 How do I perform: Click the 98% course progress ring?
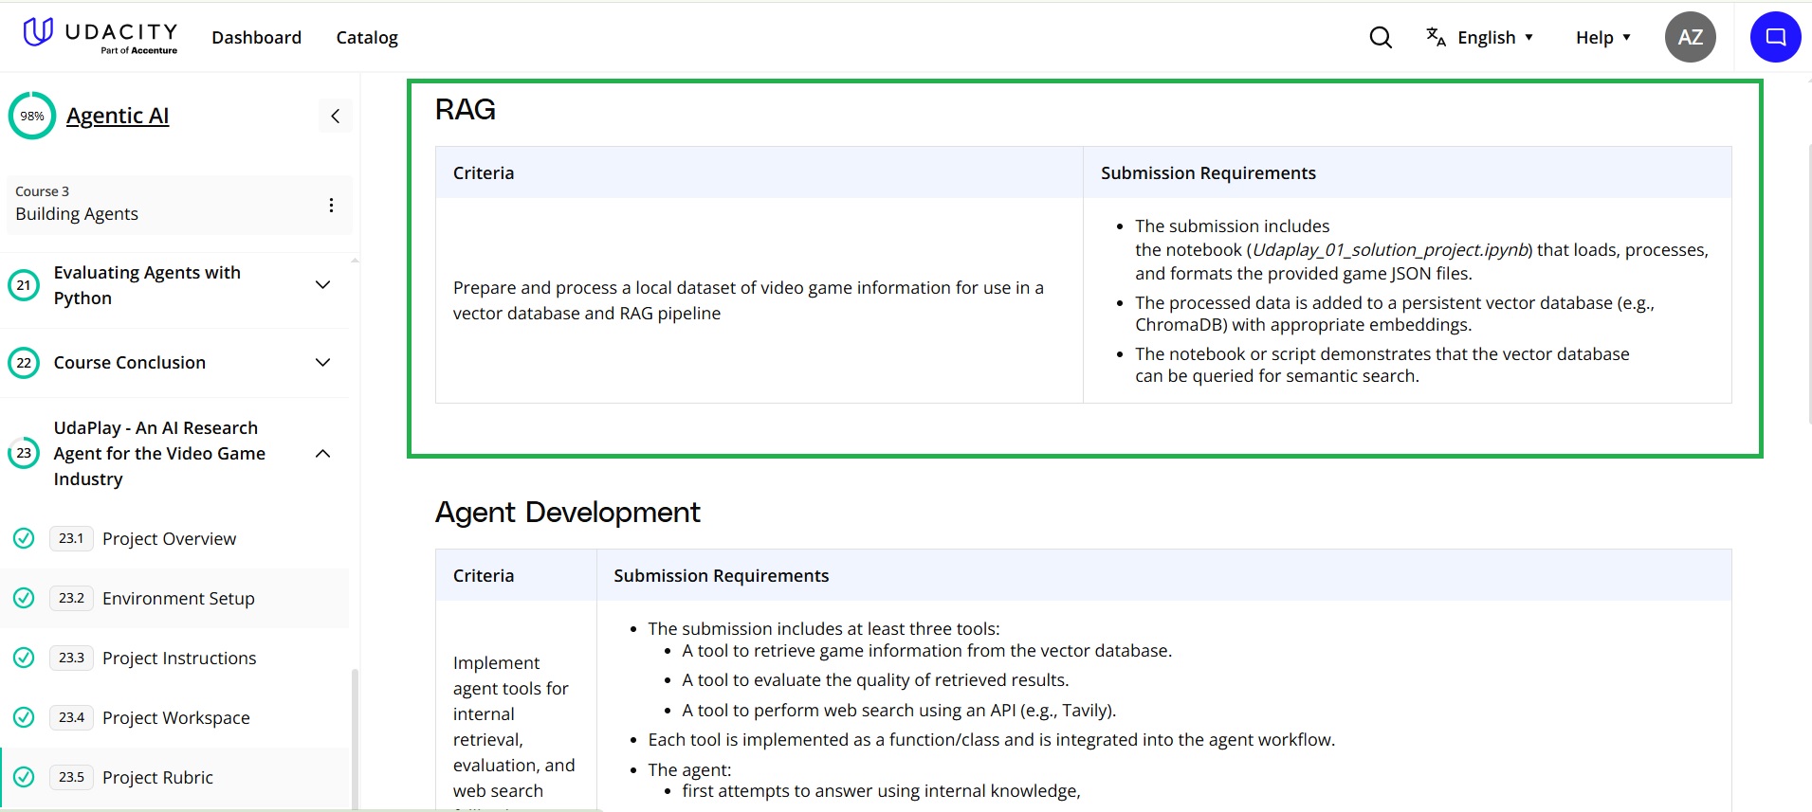click(32, 116)
